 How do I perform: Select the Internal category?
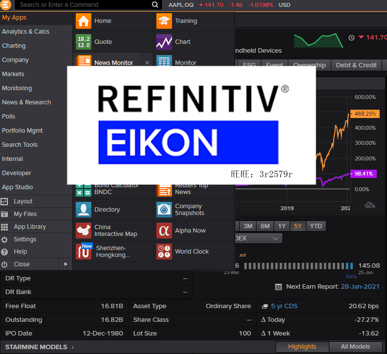12,159
